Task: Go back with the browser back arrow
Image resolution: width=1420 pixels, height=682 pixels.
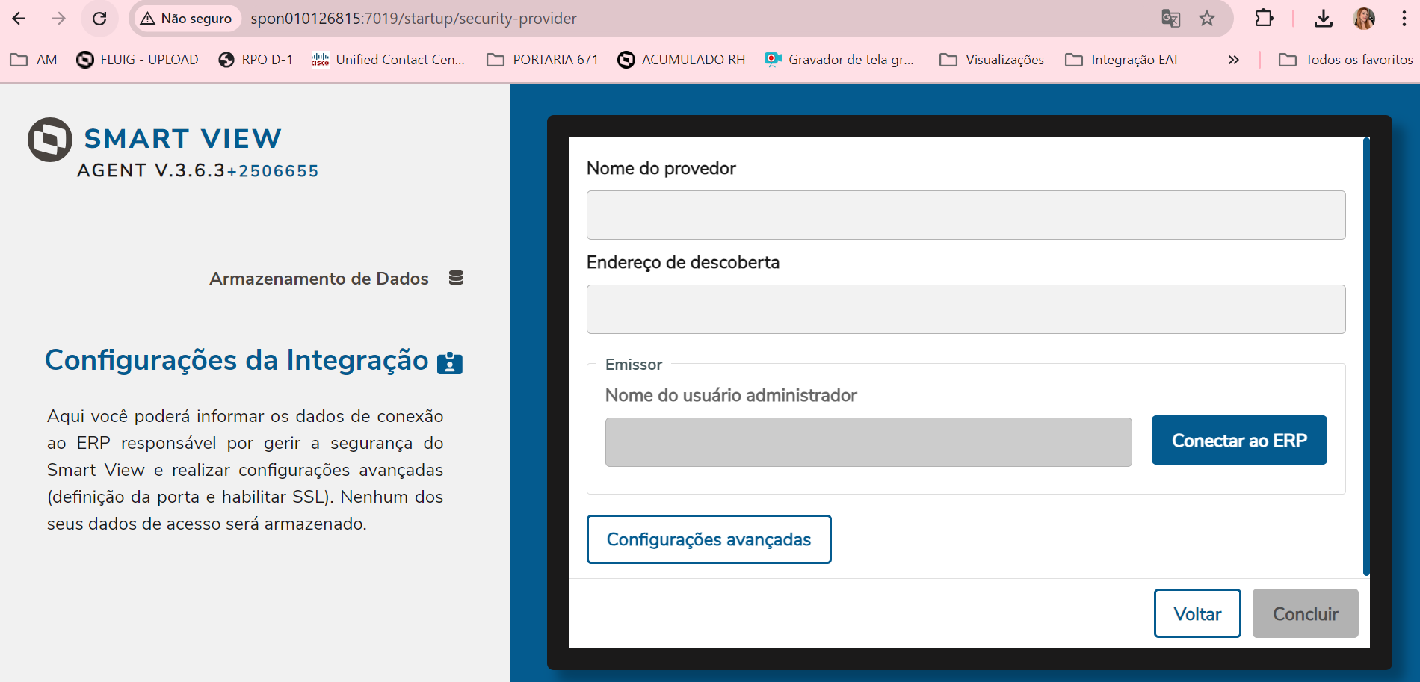Action: [19, 19]
